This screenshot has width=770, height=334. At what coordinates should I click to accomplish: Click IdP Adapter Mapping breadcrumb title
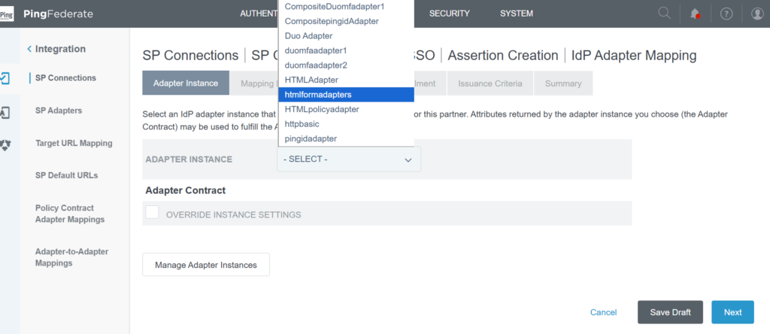pos(634,56)
